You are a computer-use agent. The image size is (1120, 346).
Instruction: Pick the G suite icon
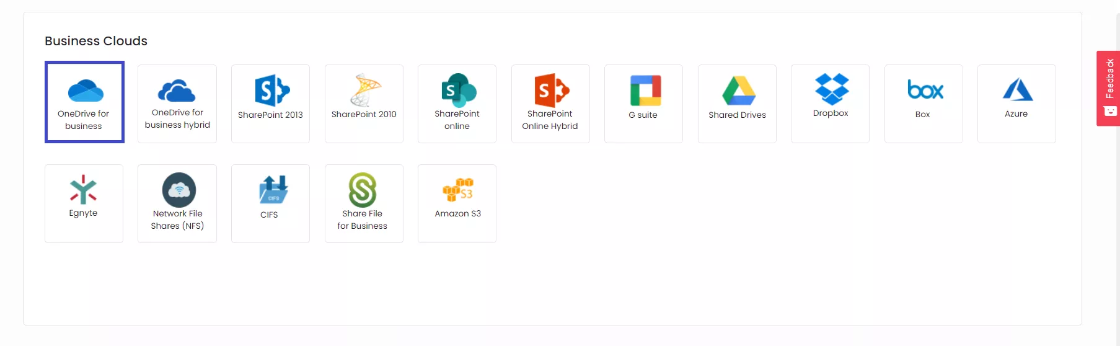(645, 91)
